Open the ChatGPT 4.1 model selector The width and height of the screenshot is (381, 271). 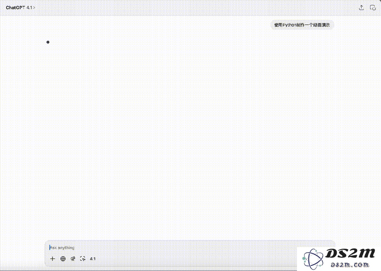tap(20, 8)
